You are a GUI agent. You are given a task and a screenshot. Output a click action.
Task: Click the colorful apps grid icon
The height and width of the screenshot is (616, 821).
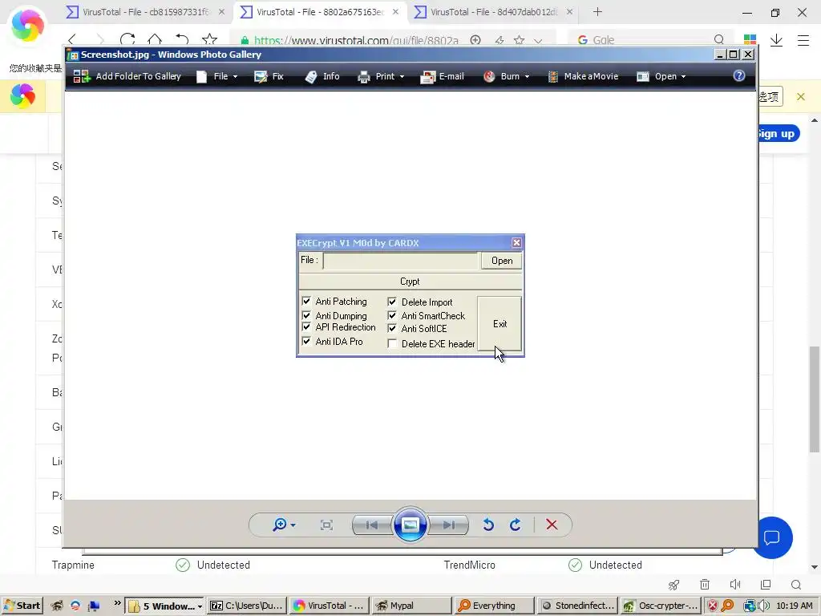click(x=750, y=40)
